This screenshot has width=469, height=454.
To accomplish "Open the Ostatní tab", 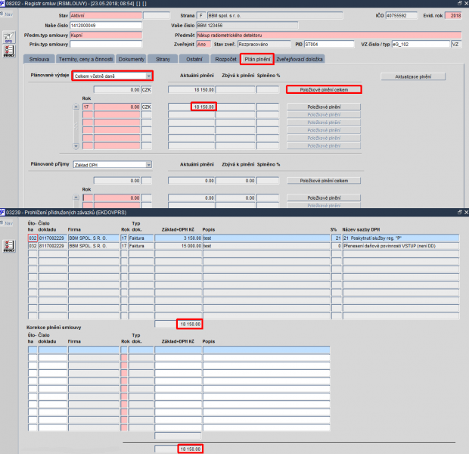I will 194,59.
